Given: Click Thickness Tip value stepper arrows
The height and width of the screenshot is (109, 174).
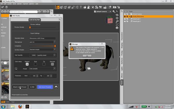Looking at the screenshot, I should click(51, 76).
